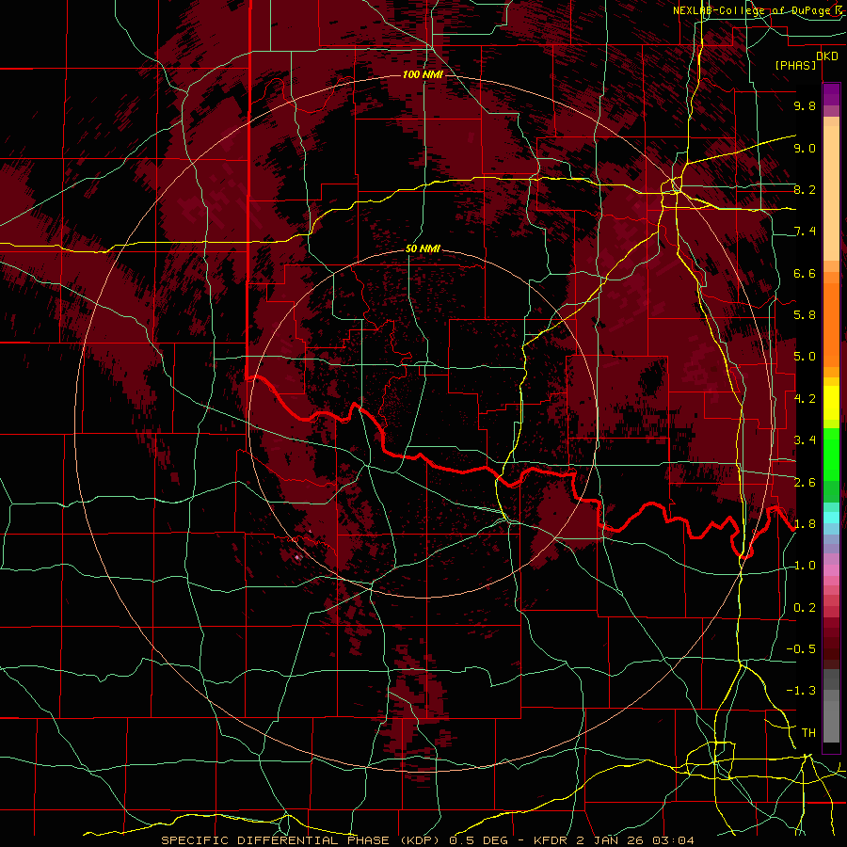Click the "50 NMI" range ring label

(x=423, y=248)
